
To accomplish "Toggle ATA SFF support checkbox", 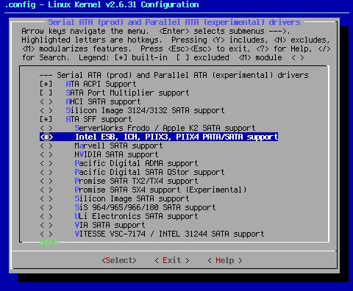I will pos(46,119).
